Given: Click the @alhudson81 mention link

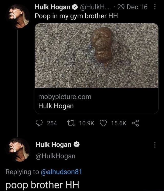Looking at the screenshot, I should (61, 172).
